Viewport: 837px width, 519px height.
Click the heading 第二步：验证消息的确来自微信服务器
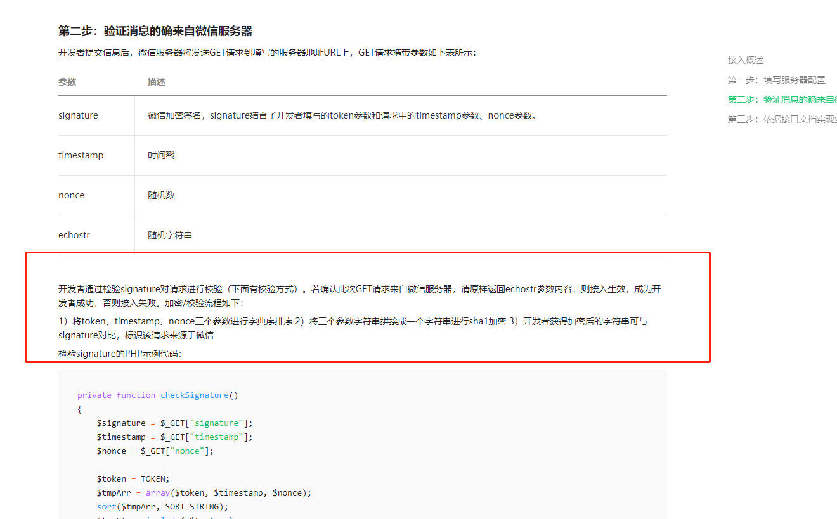[155, 32]
